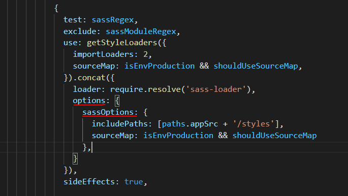Click the 'resolve' method name

tap(164, 89)
